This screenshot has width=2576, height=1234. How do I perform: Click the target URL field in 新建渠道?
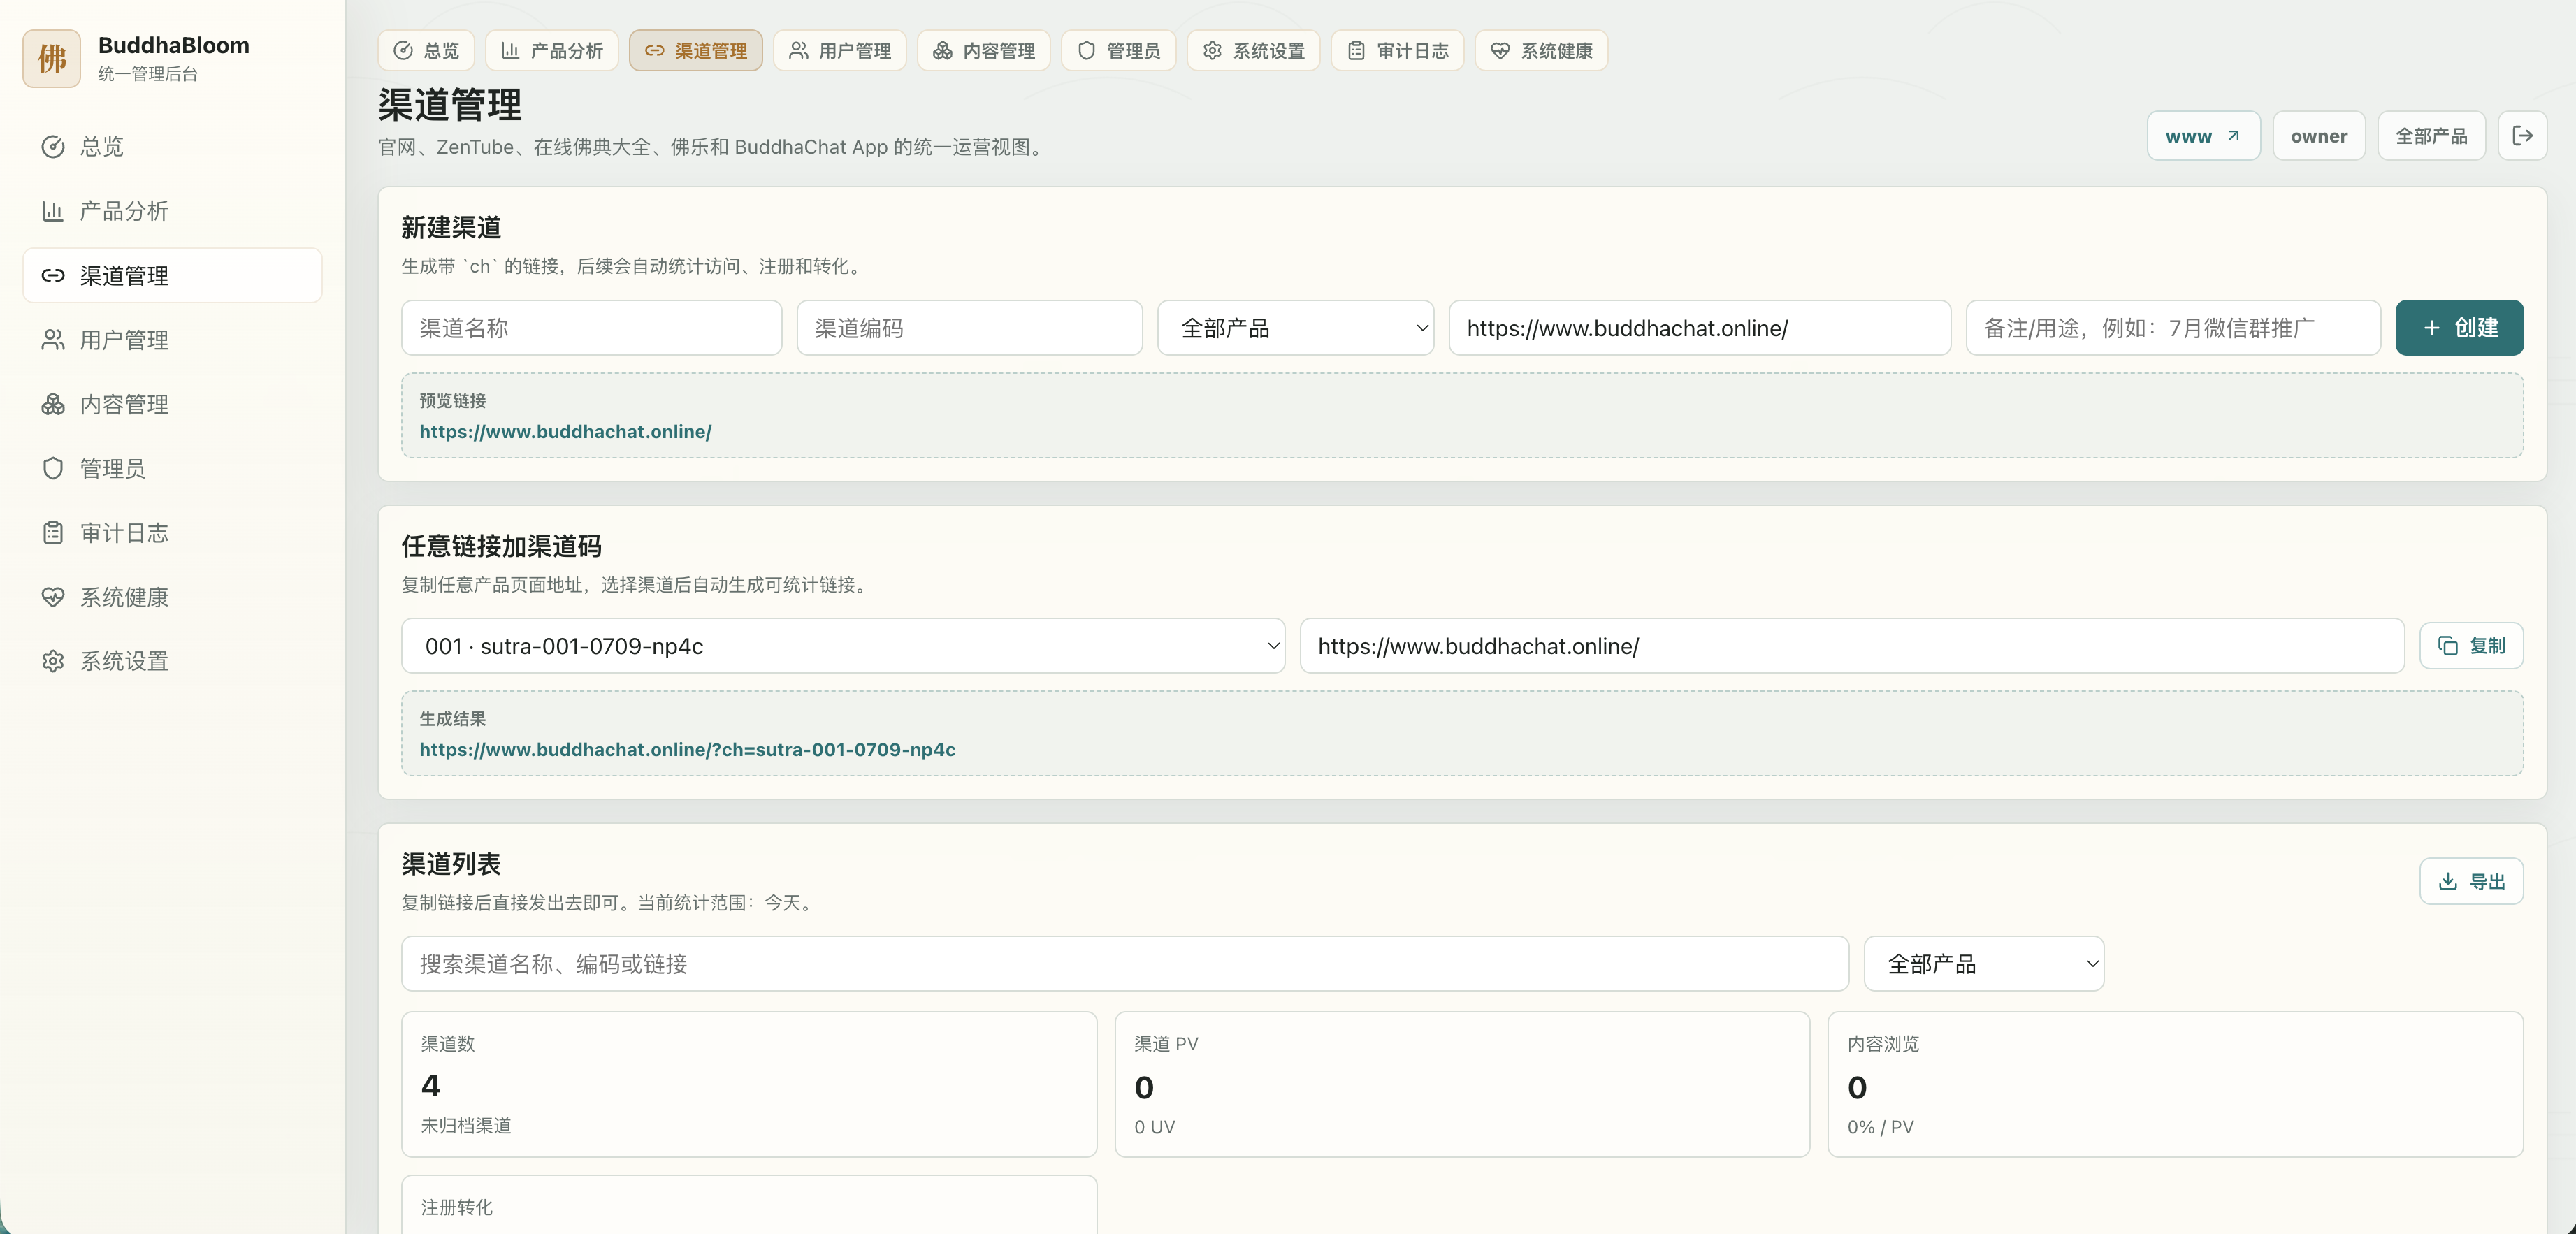coord(1700,328)
